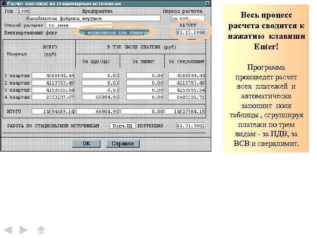Go to the next slide arrow
The image size is (317, 238).
pyautogui.click(x=23, y=230)
